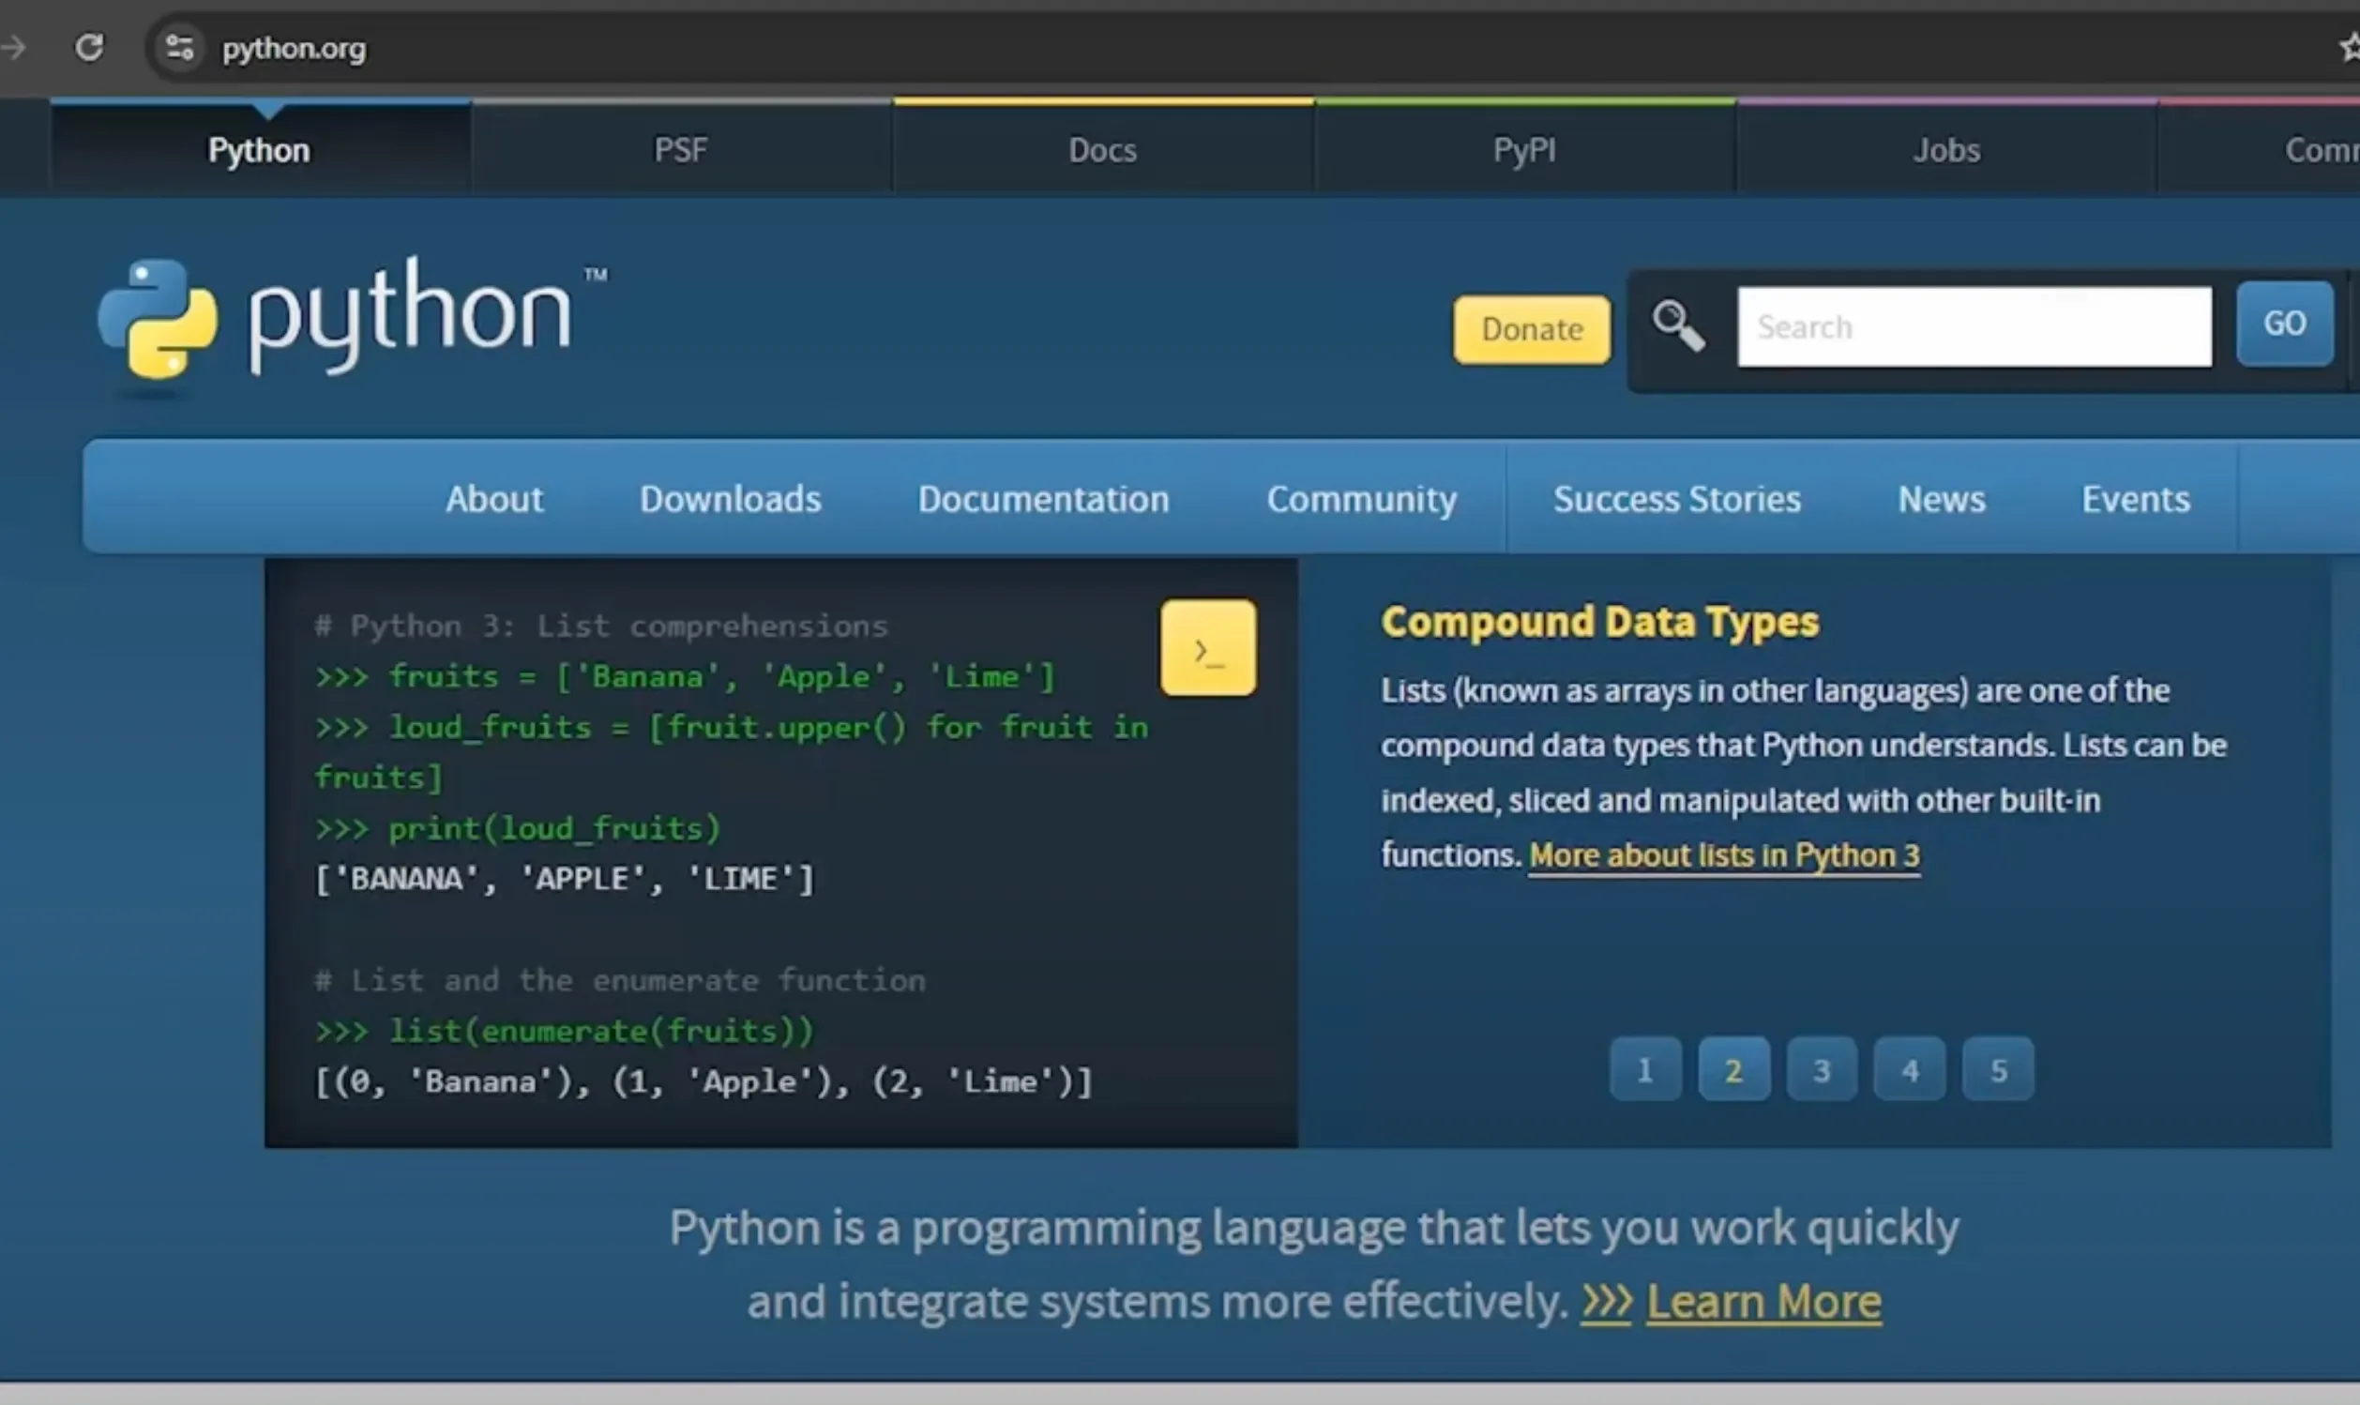Open the Success Stories menu
Image resolution: width=2360 pixels, height=1405 pixels.
tap(1676, 499)
